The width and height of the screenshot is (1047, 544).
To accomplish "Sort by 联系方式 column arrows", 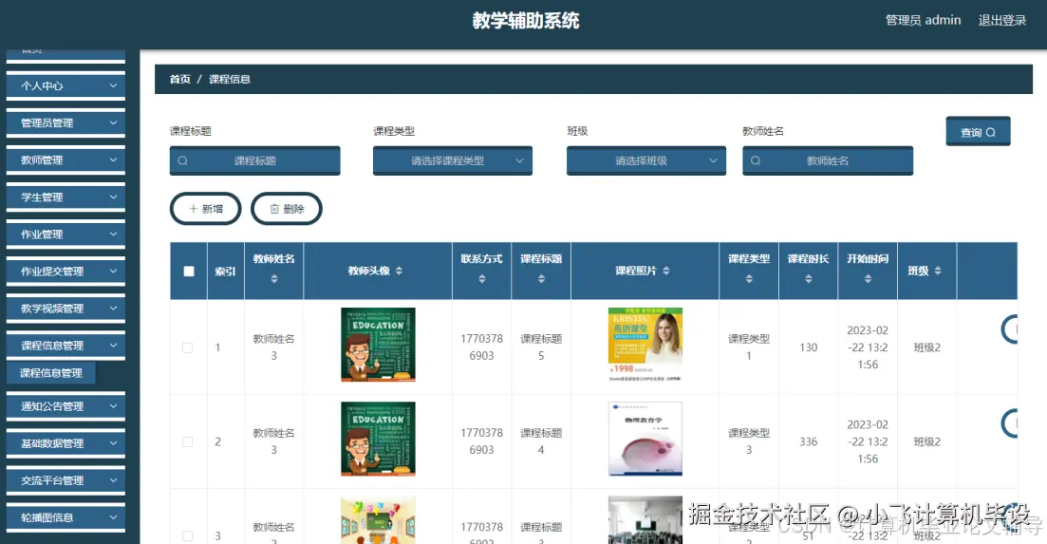I will [x=481, y=279].
